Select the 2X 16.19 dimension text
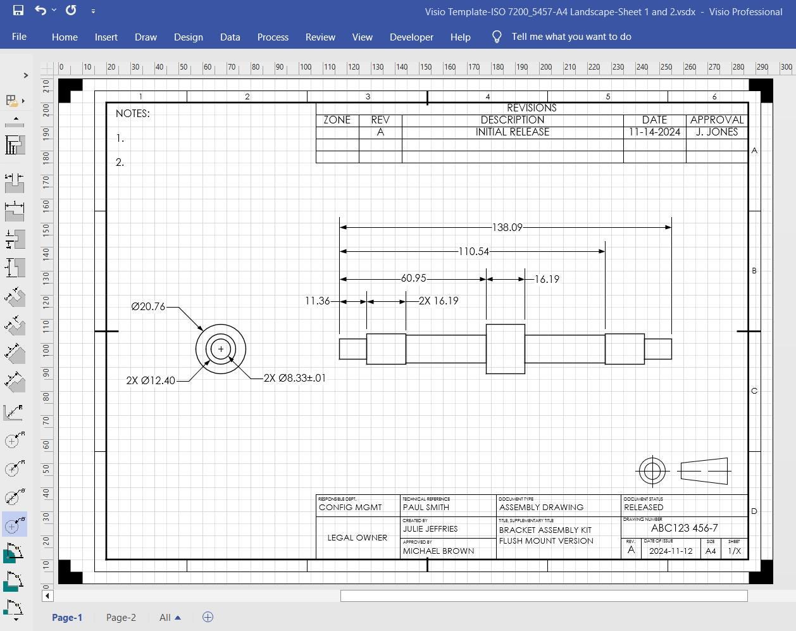 pos(438,301)
